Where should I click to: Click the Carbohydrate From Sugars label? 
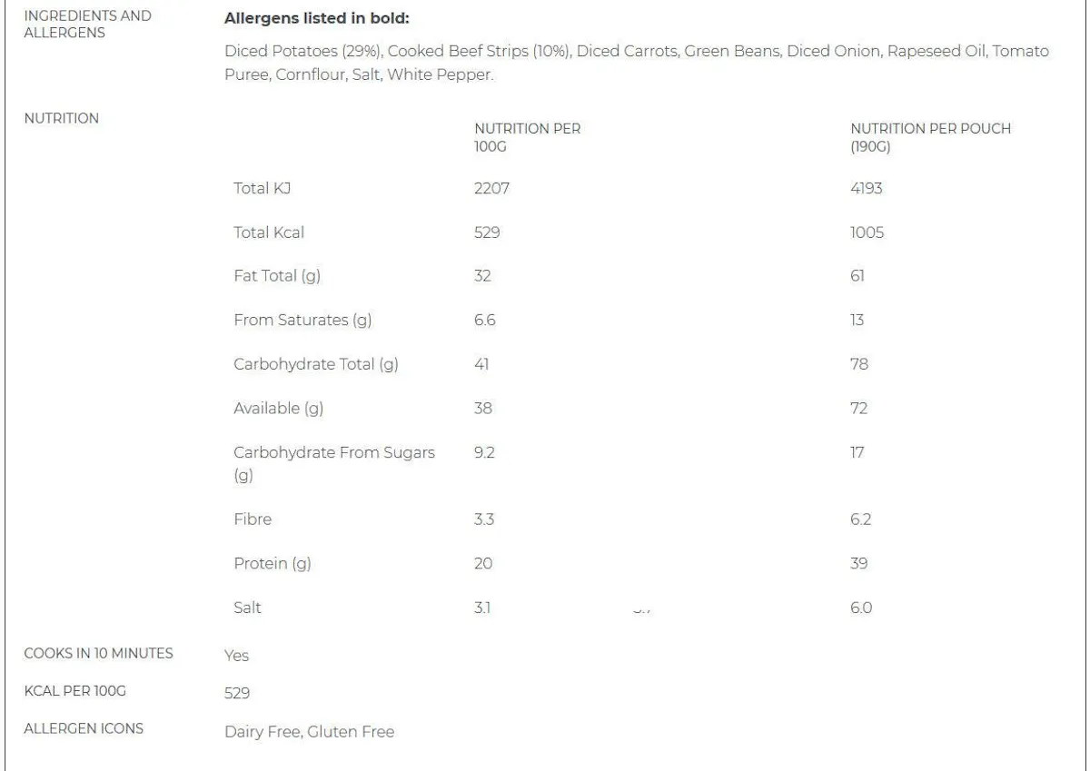[x=334, y=463]
